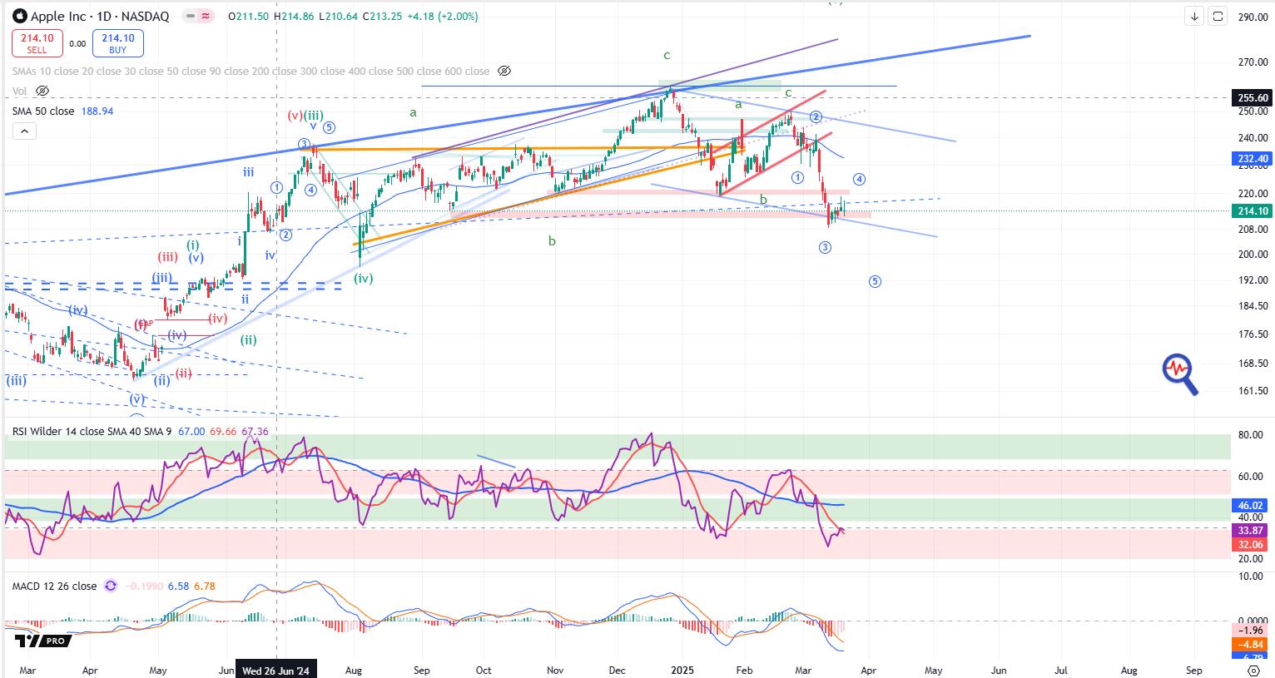Open chart settings gear at bottom right
The width and height of the screenshot is (1275, 678).
(1254, 670)
